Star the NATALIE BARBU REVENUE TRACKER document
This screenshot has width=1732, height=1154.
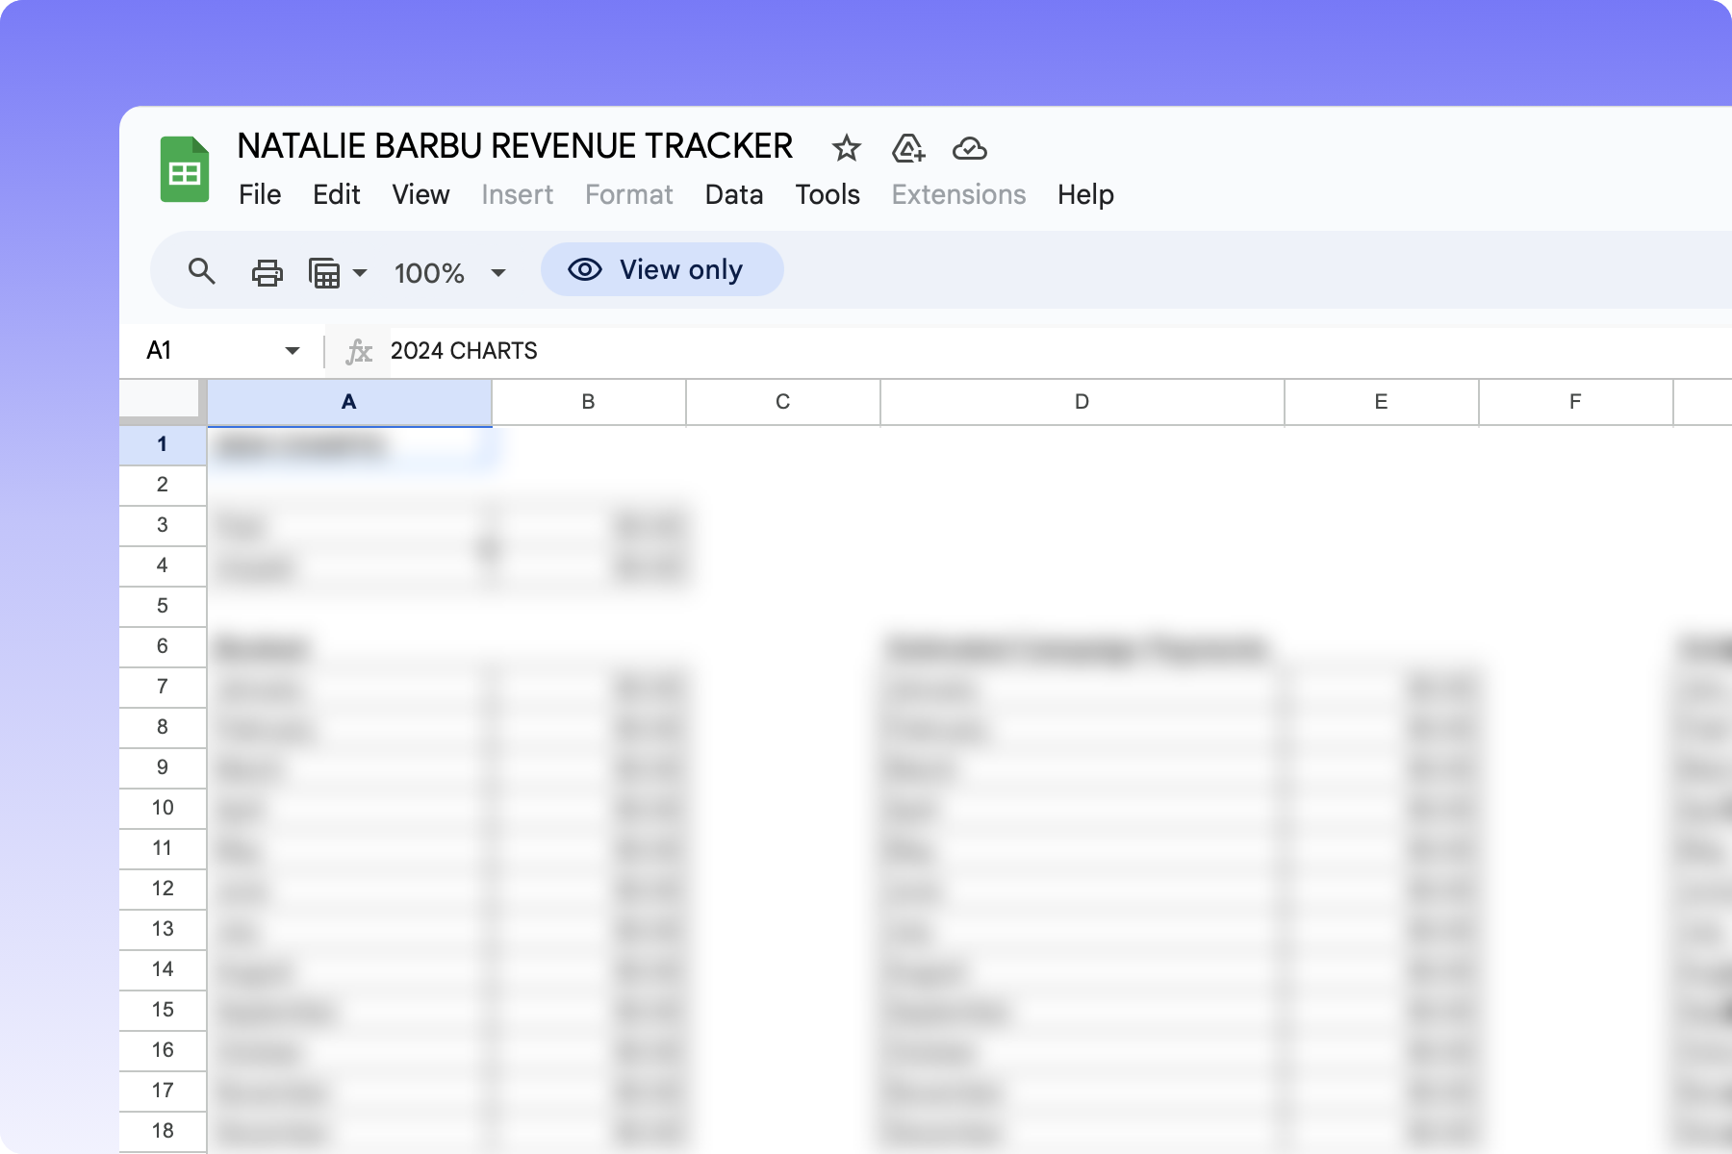click(x=846, y=148)
